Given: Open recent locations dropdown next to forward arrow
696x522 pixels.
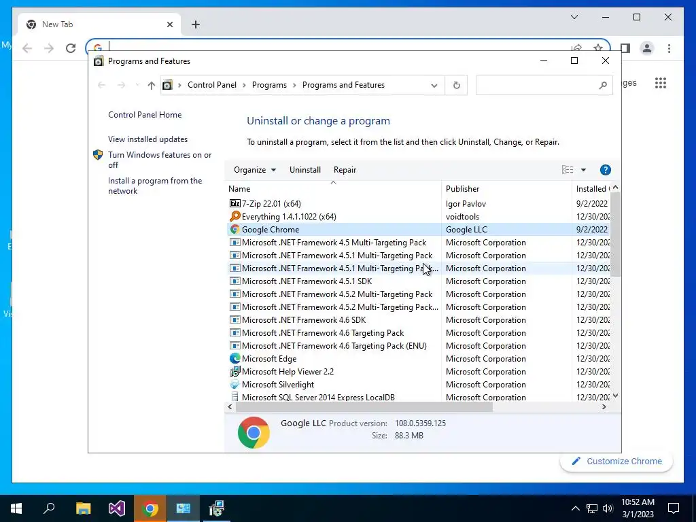Looking at the screenshot, I should pos(137,85).
